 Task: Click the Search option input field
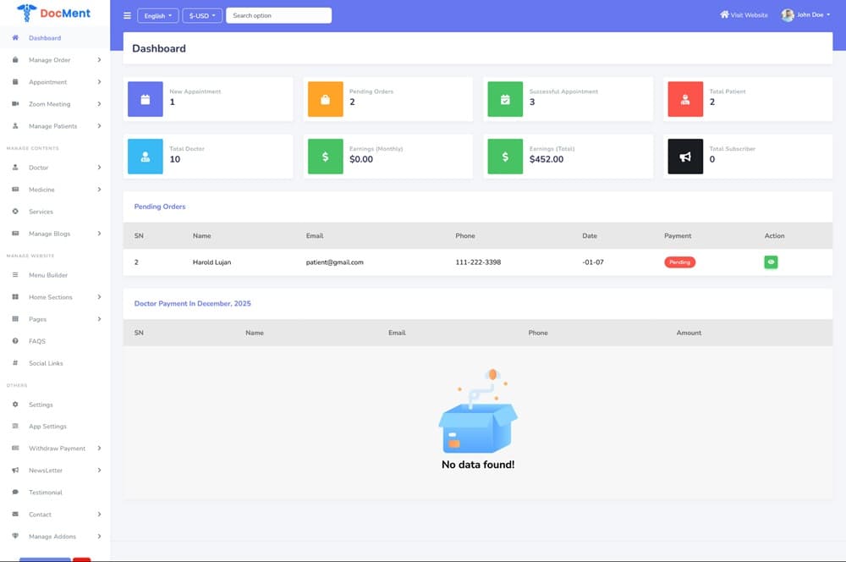pyautogui.click(x=278, y=15)
